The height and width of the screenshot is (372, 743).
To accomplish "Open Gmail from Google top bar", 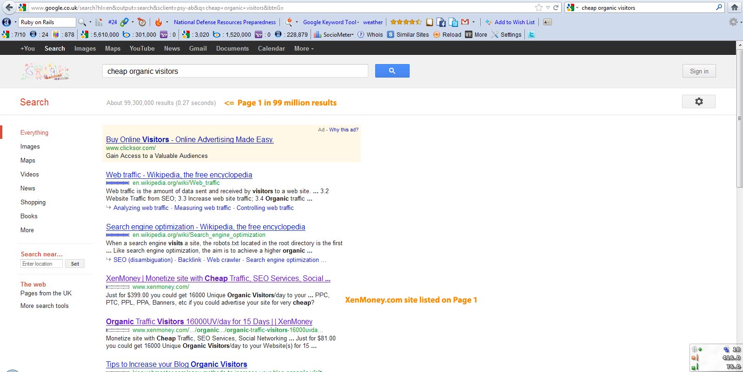I will (x=198, y=48).
